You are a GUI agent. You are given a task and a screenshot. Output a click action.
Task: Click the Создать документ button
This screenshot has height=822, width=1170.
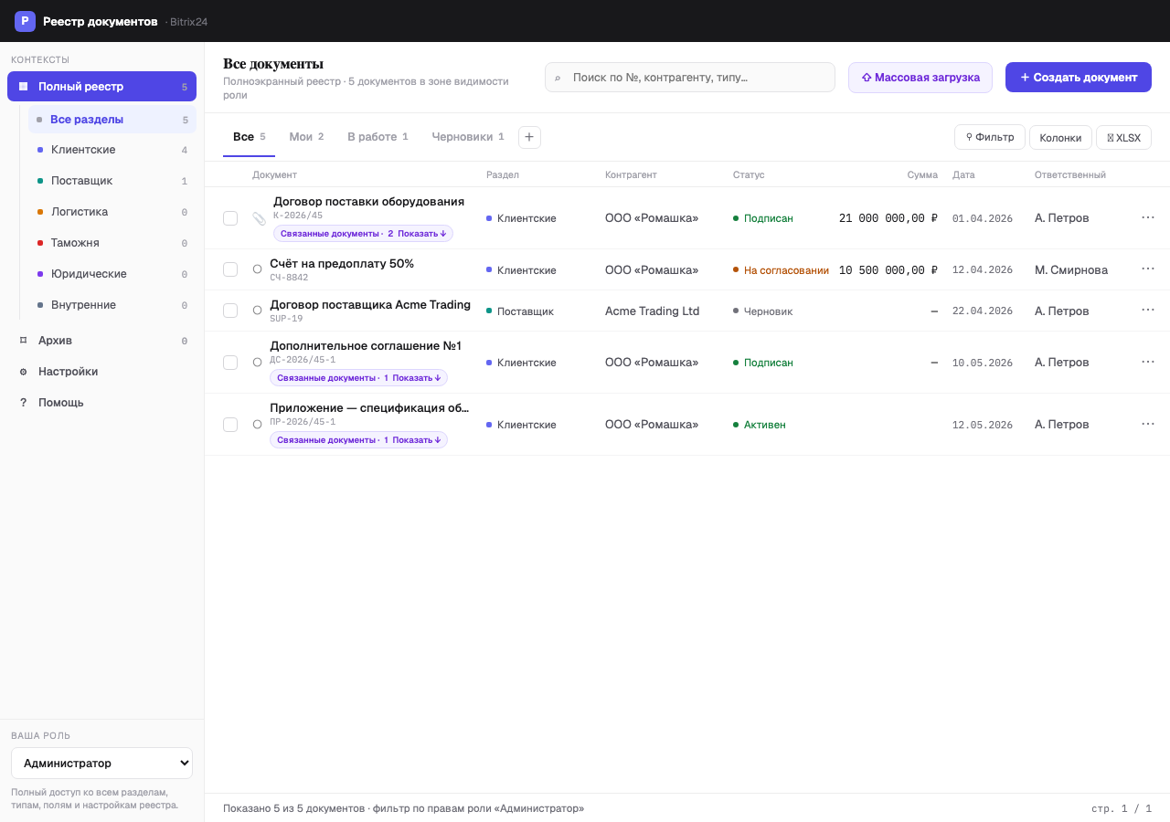click(x=1079, y=78)
